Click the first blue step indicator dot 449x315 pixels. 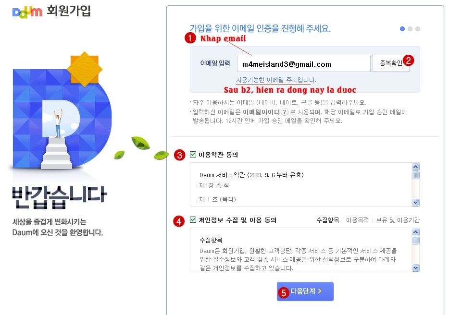(402, 29)
